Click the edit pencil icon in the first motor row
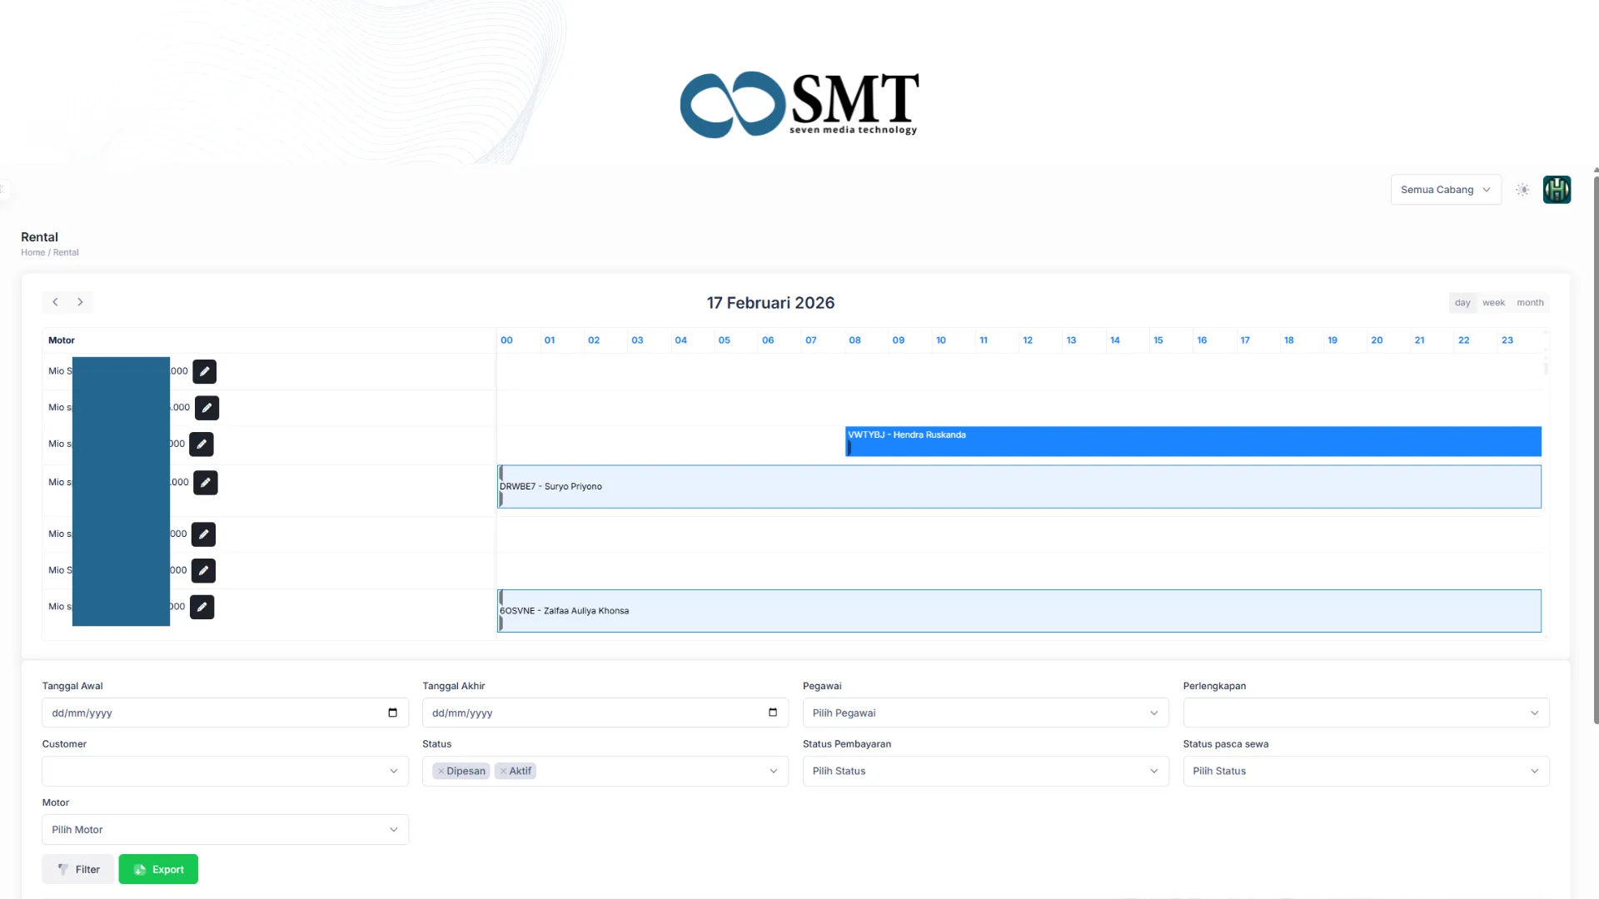This screenshot has width=1599, height=899. click(204, 371)
